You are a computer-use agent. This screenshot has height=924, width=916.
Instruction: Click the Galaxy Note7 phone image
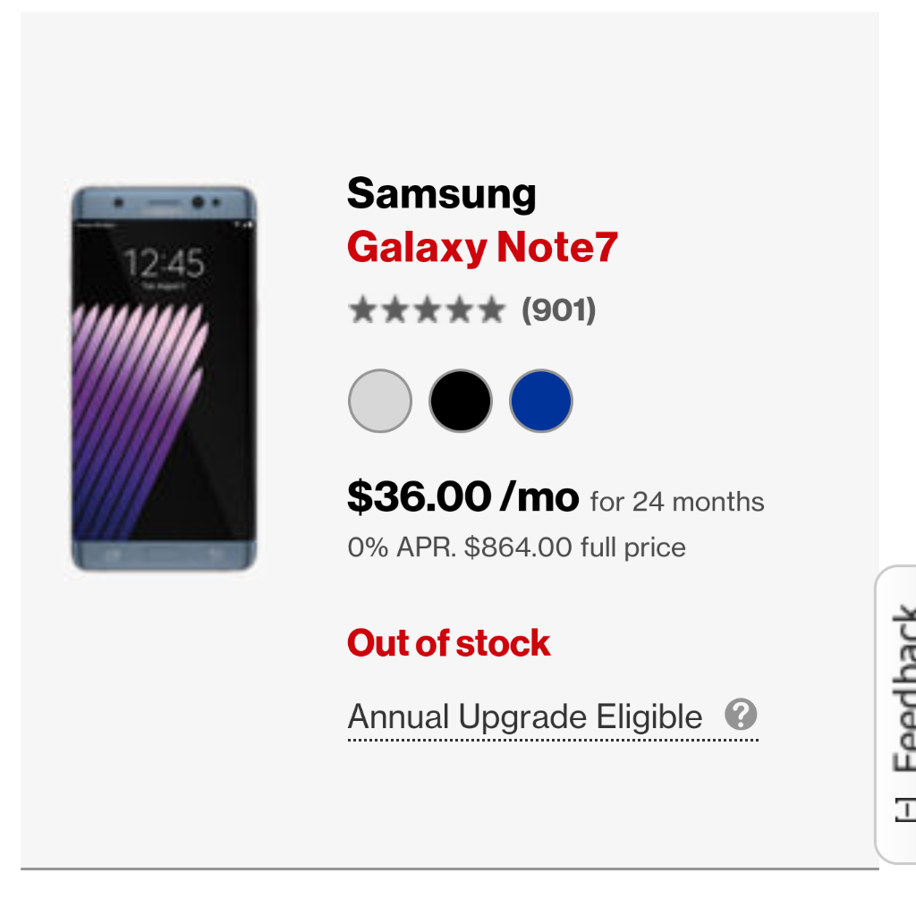(164, 378)
